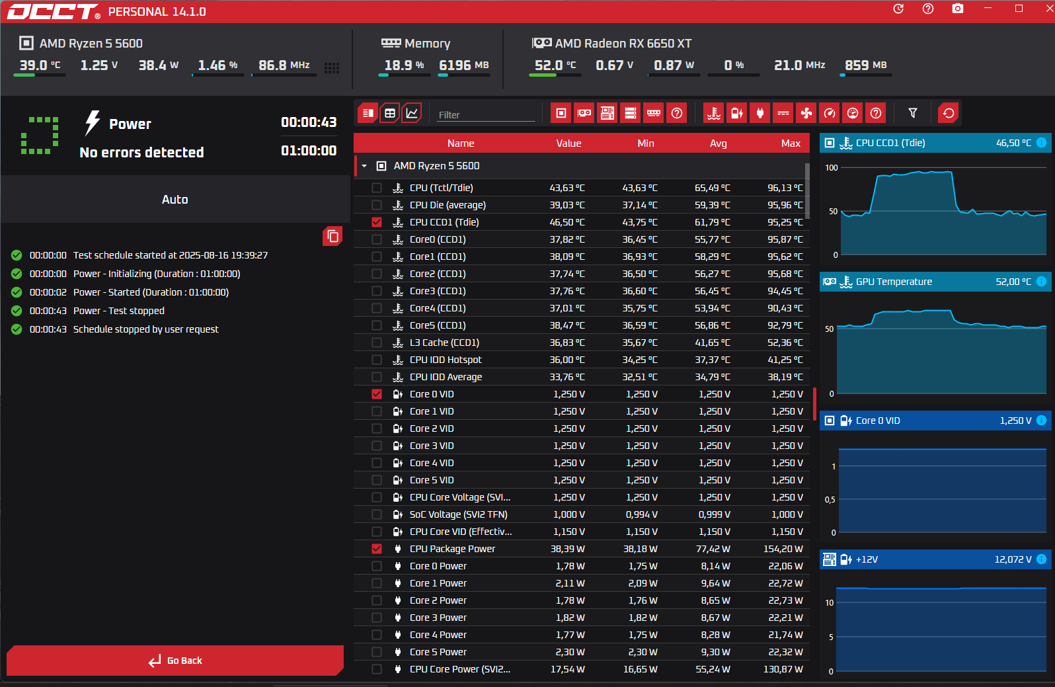Reset sensor statistics with the circular arrow icon
This screenshot has width=1055, height=687.
click(949, 113)
